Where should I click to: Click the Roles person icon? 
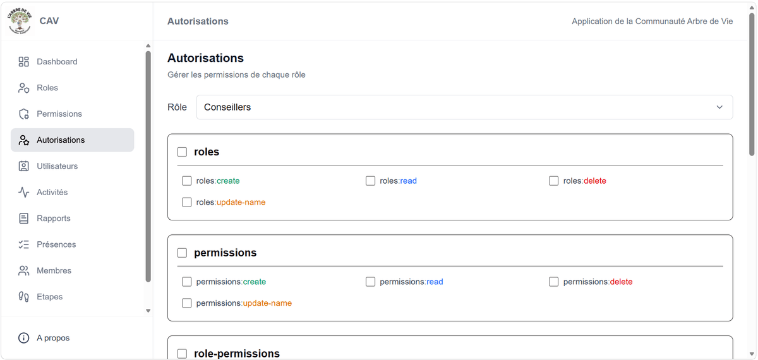click(23, 88)
